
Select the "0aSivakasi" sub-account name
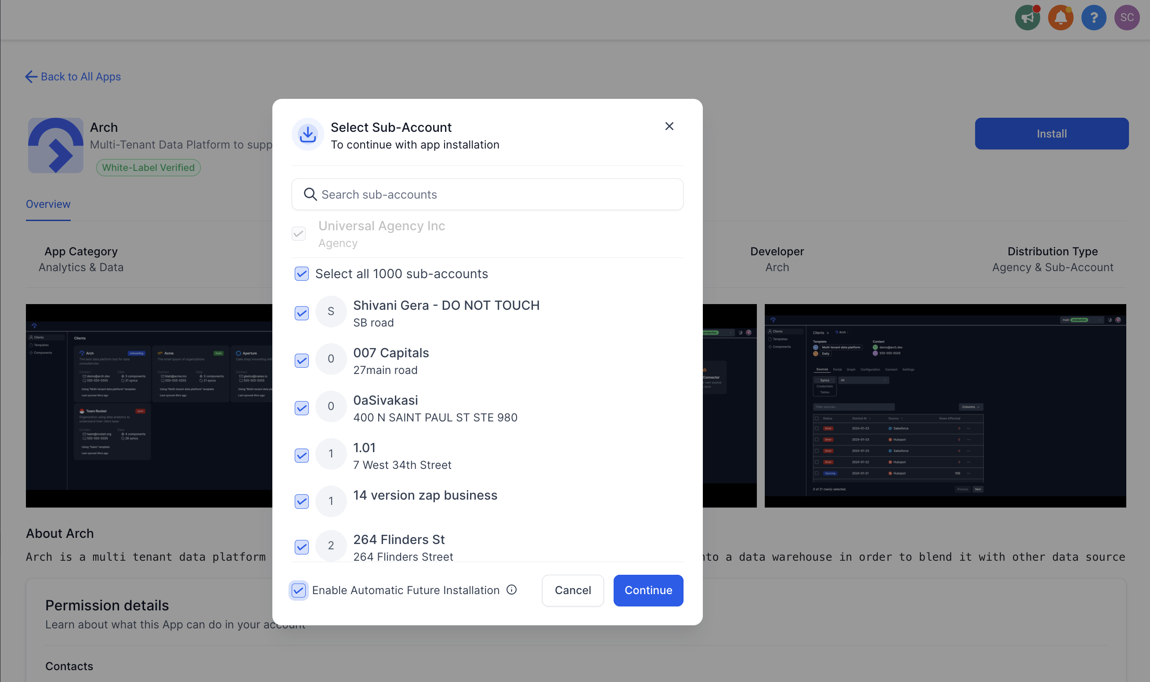pos(385,400)
